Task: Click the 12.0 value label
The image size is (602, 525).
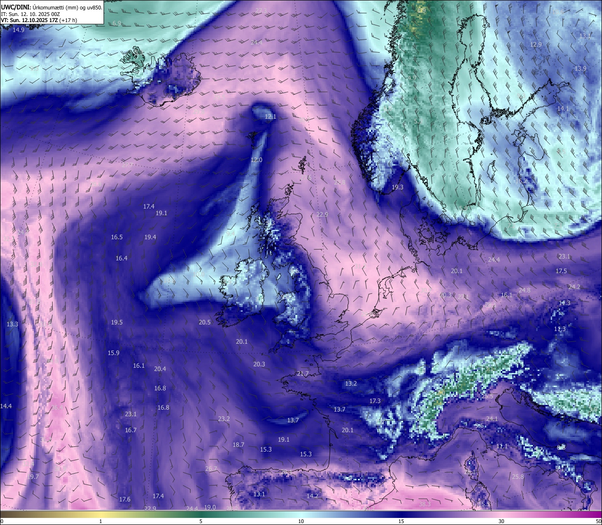Action: pos(256,160)
